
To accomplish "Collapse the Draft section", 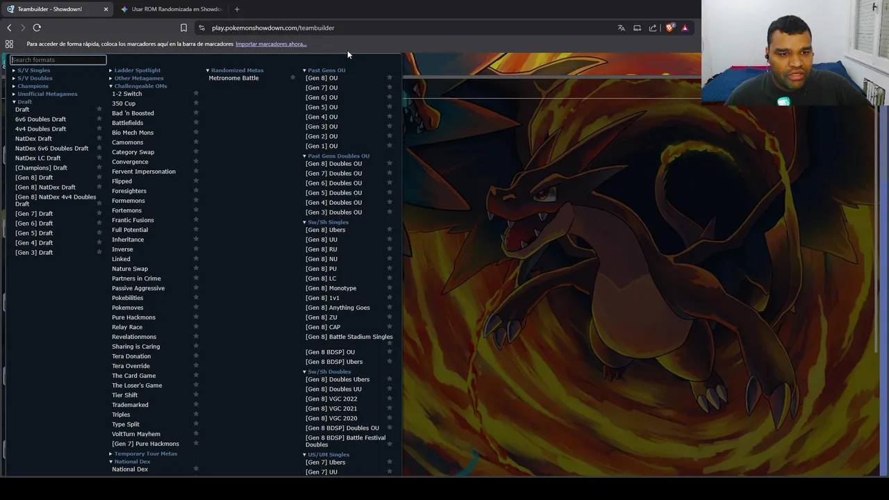I will tap(22, 102).
